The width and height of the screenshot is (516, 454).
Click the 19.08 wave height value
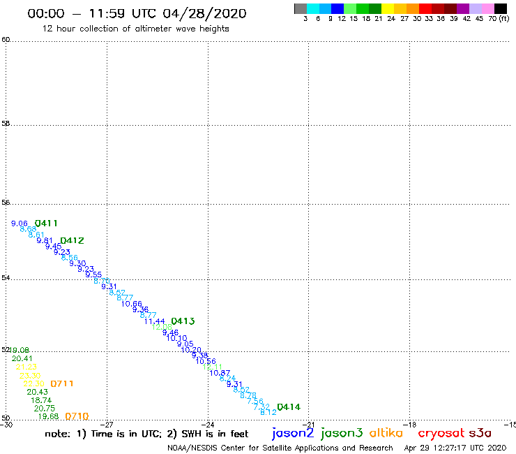[19, 350]
